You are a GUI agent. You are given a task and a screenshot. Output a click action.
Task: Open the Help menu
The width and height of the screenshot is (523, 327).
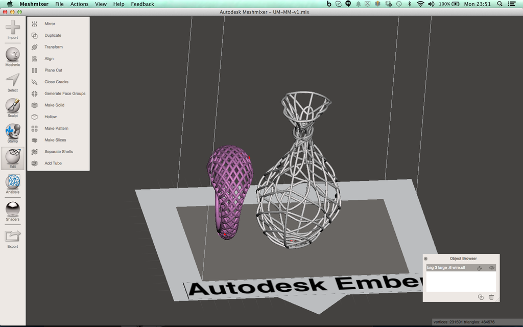point(118,4)
